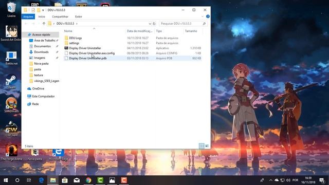Viewport: 329px width, 185px height.
Task: Open the Compartilhar ribbon tab
Action: point(60,16)
